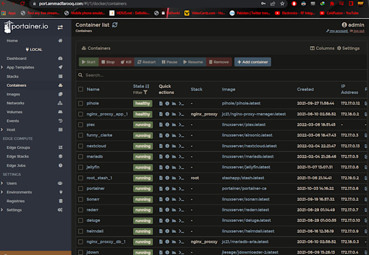The height and width of the screenshot is (255, 369).
Task: Open inspect icon for funny_clarke container
Action: point(167,135)
